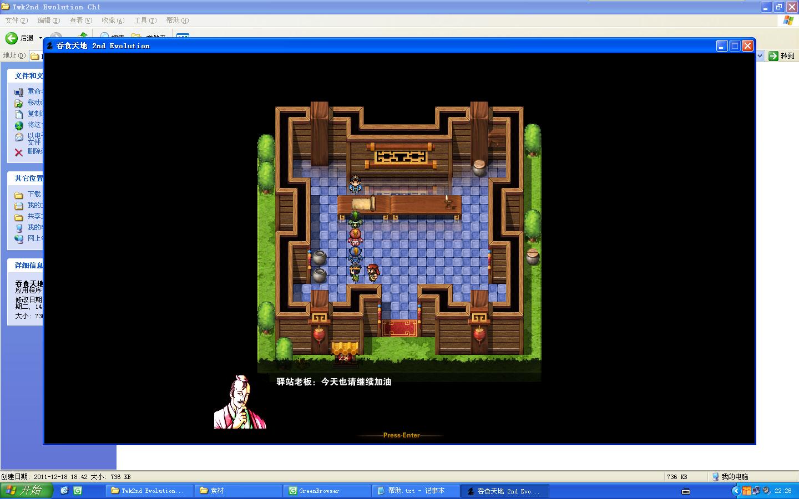This screenshot has height=499, width=799.
Task: Click the red entrance carpet in game
Action: [x=399, y=328]
